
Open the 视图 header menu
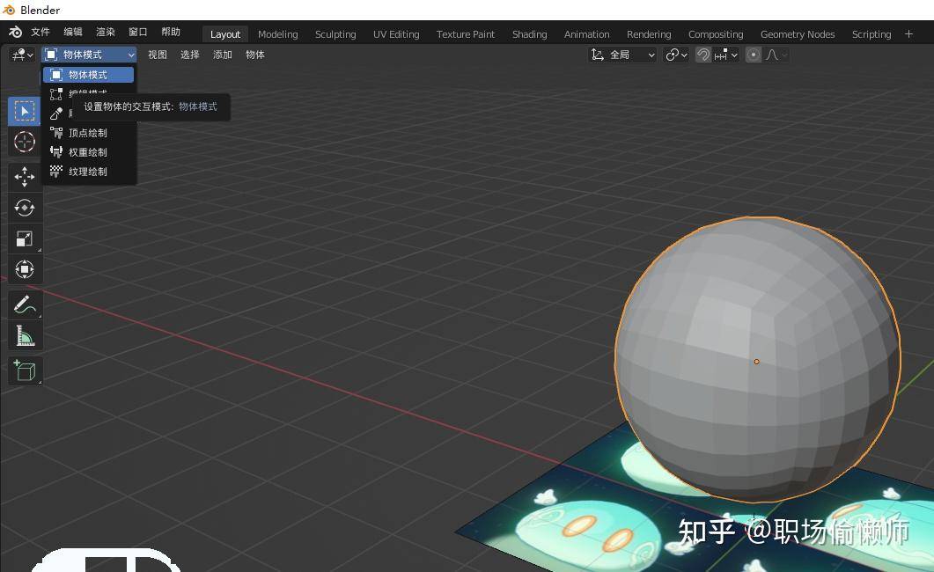point(158,55)
